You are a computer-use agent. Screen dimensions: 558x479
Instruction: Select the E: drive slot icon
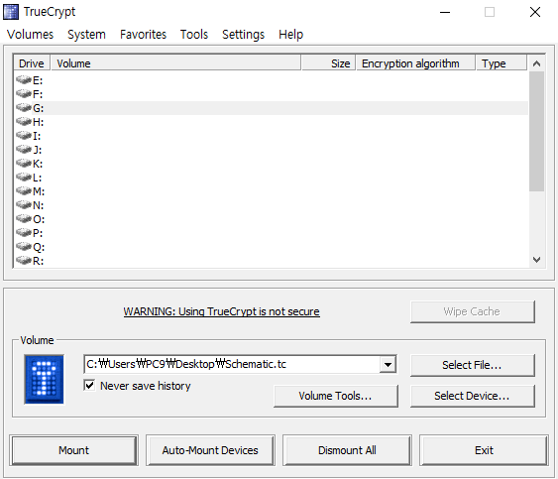point(24,79)
